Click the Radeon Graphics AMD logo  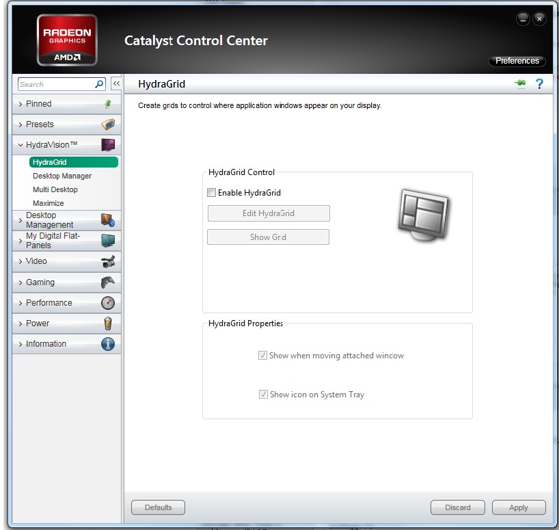click(x=67, y=40)
